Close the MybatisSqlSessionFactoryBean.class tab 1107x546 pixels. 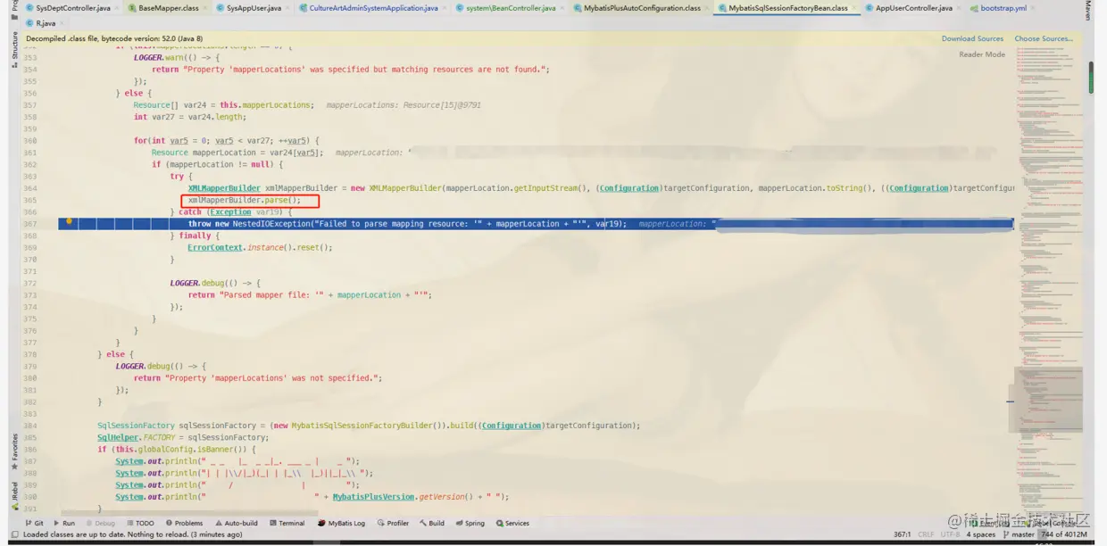coord(855,8)
